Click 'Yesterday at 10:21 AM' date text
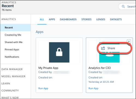The height and width of the screenshot is (99, 136). click(x=101, y=82)
